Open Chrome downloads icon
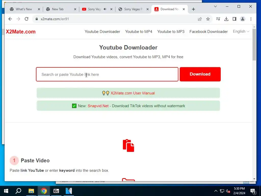Image resolution: width=261 pixels, height=196 pixels. 226,19
